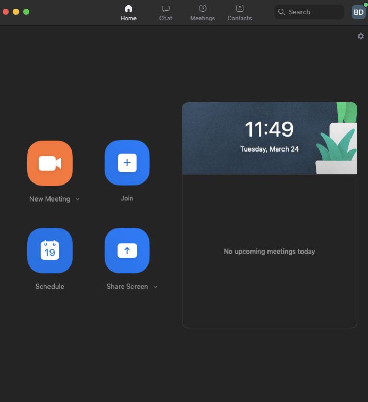Click into the Search field
This screenshot has width=368, height=402.
[309, 12]
